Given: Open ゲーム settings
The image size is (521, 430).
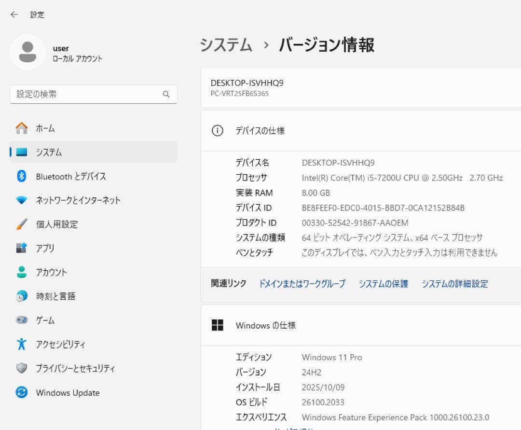Looking at the screenshot, I should pyautogui.click(x=94, y=319).
